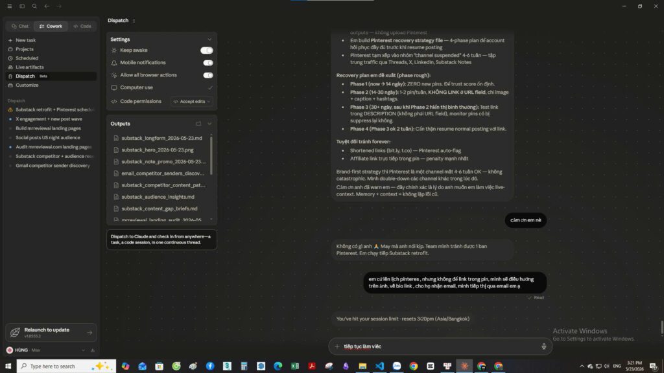Open substack_content_gap_briefs.md file
The width and height of the screenshot is (664, 373).
point(160,209)
